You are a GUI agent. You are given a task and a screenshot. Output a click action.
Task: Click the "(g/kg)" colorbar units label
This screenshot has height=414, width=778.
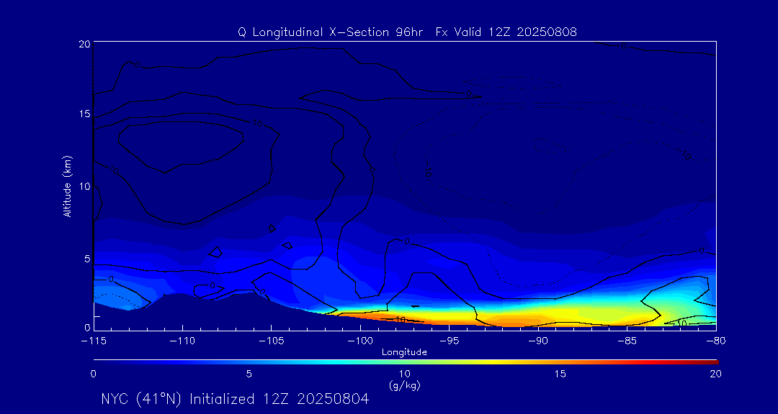[404, 386]
